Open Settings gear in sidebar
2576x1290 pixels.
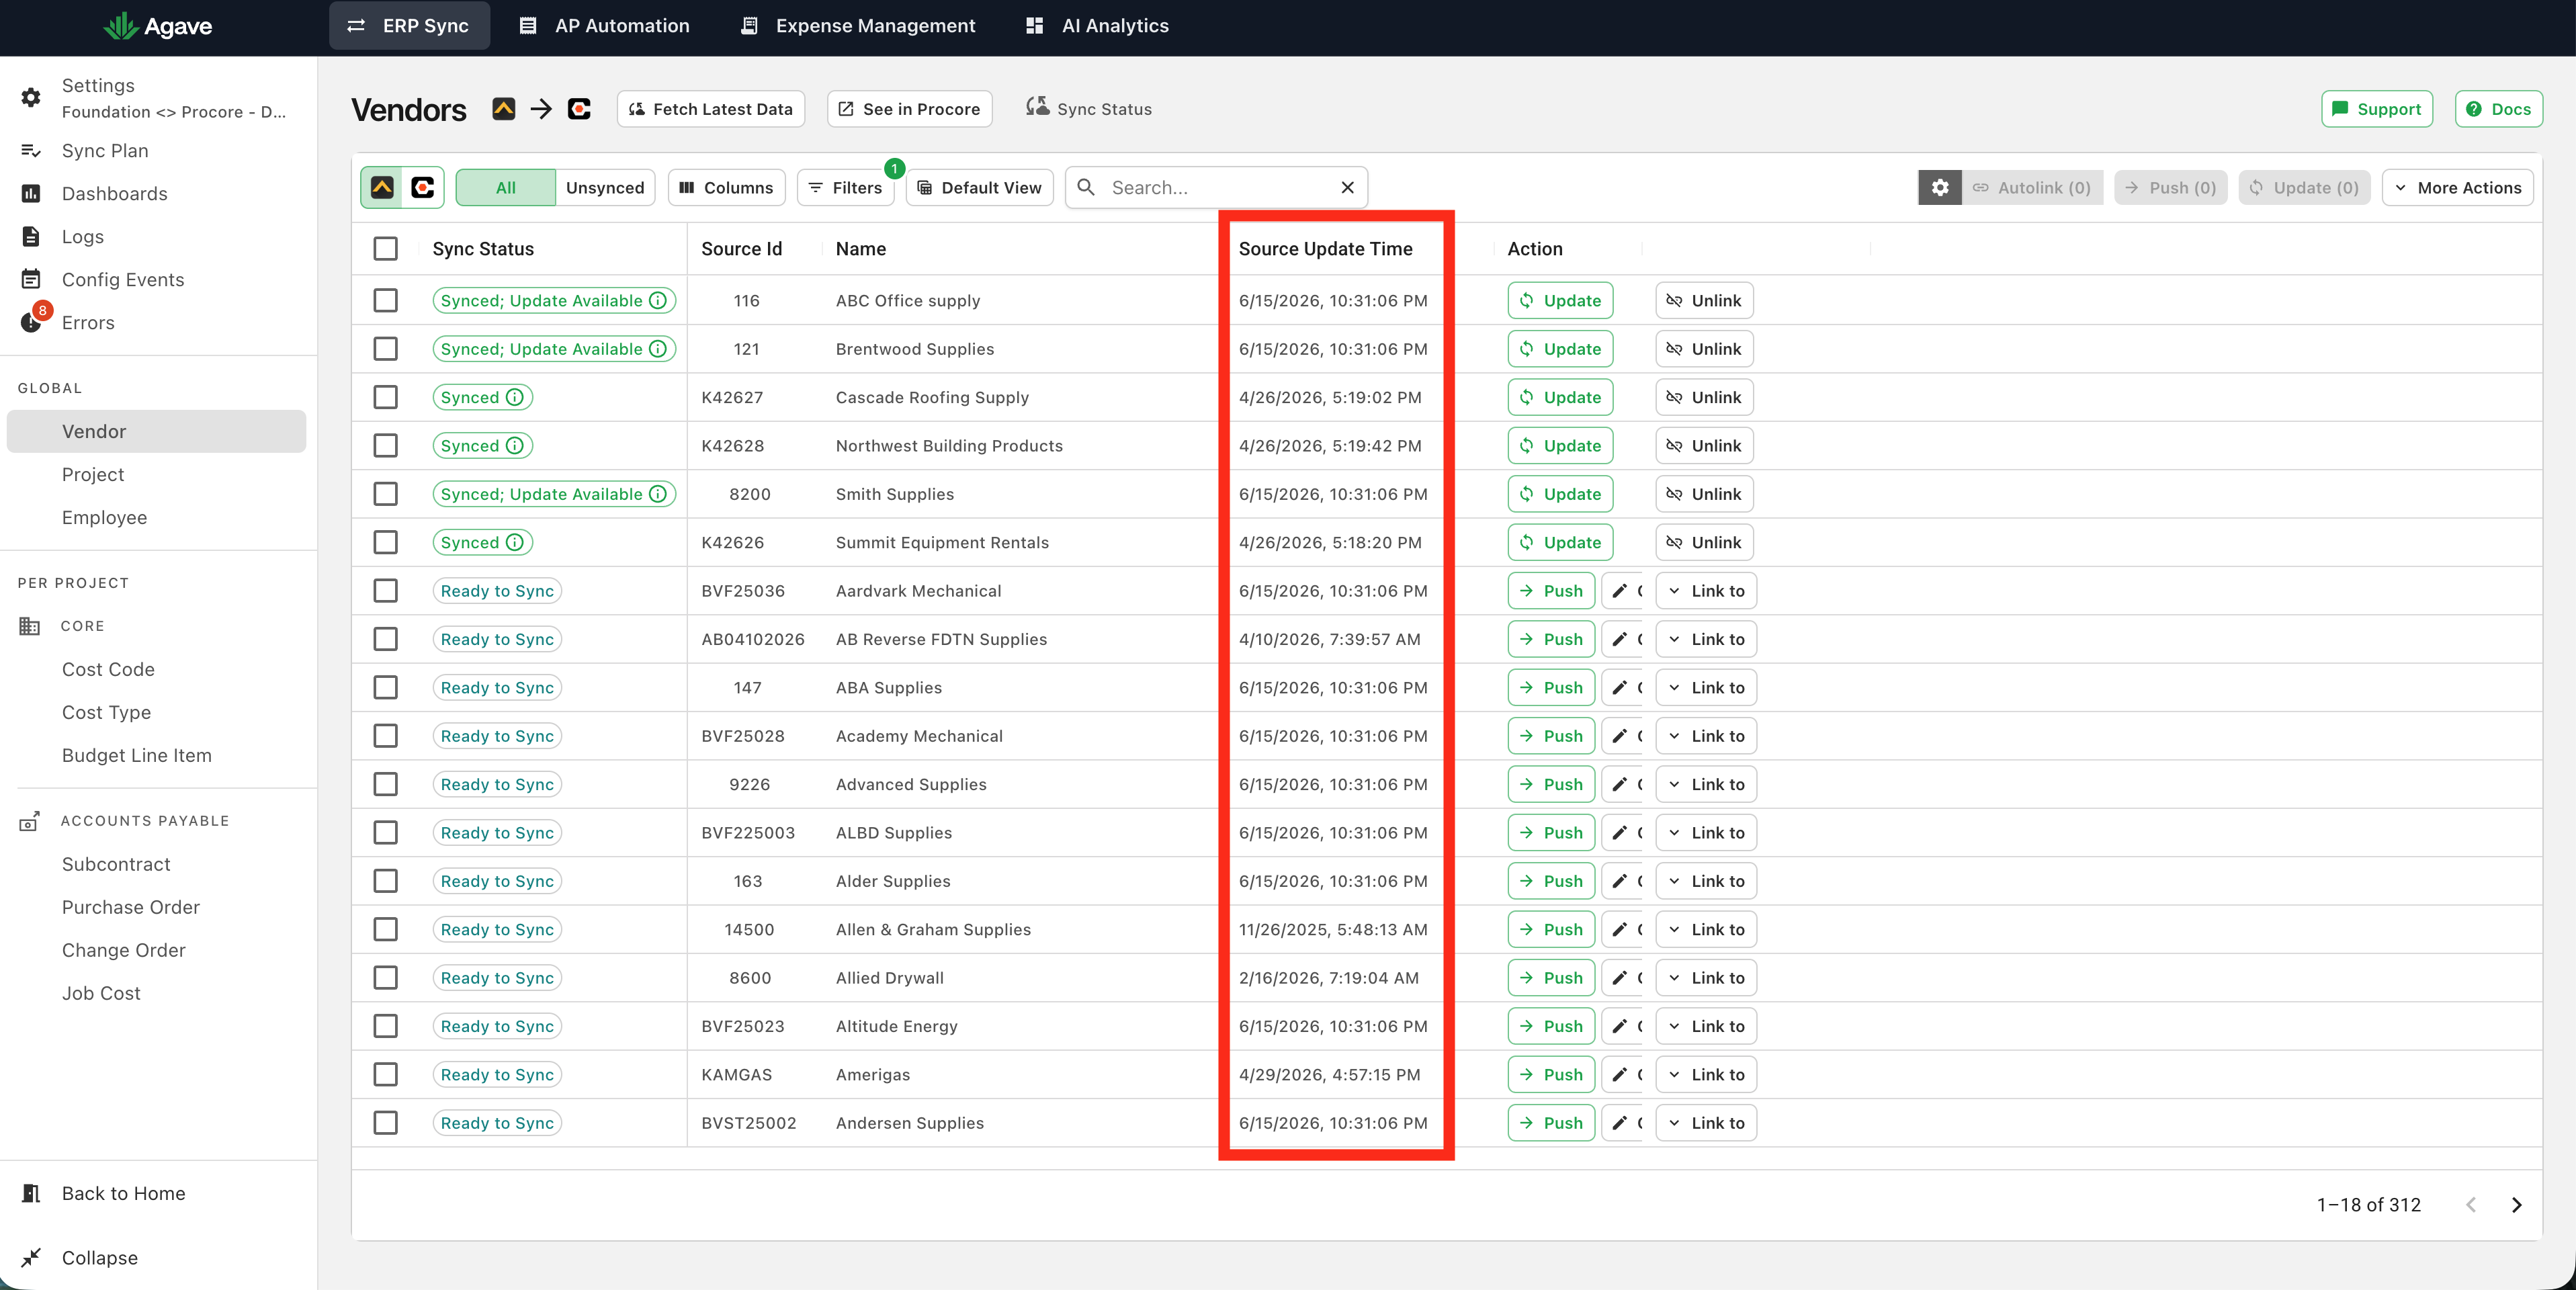[31, 97]
